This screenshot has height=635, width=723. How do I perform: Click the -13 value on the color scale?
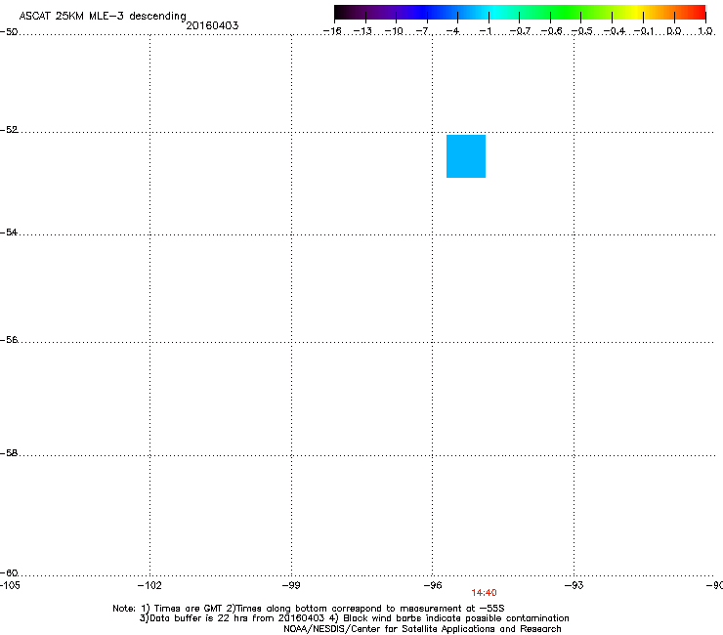point(362,31)
